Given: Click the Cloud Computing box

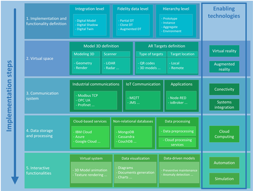Looking at the screenshot, I should pos(224,134).
